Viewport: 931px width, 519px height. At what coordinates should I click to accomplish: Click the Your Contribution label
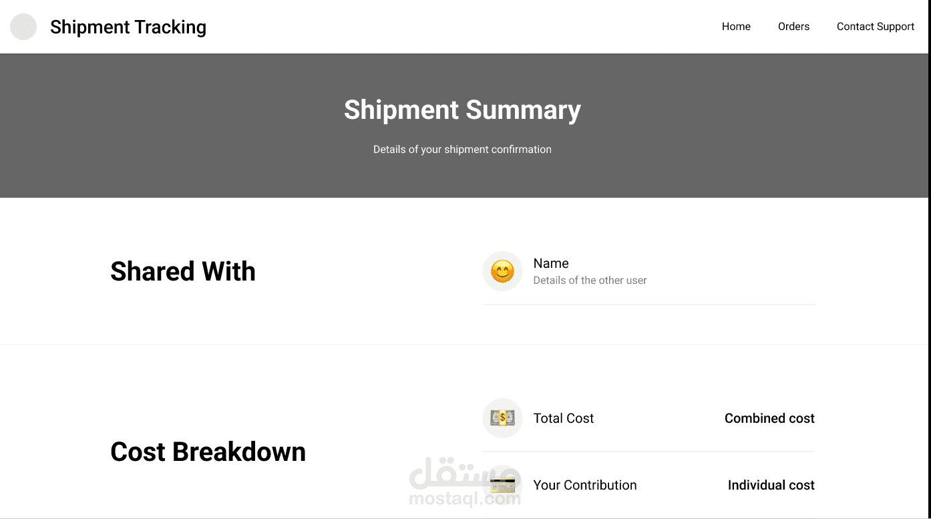tap(585, 485)
